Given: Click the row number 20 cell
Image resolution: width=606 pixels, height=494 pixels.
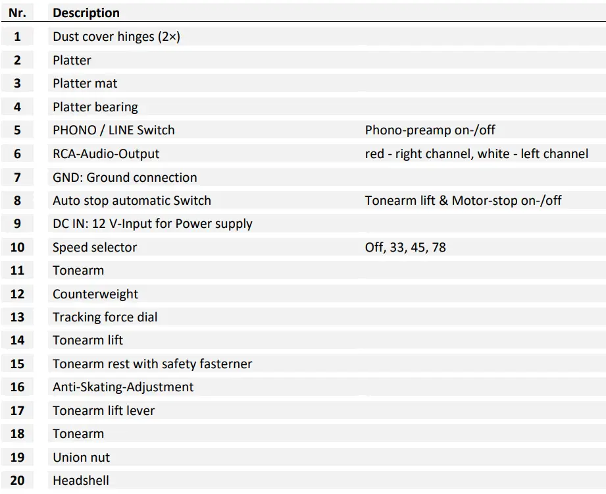Looking at the screenshot, I should (x=17, y=480).
